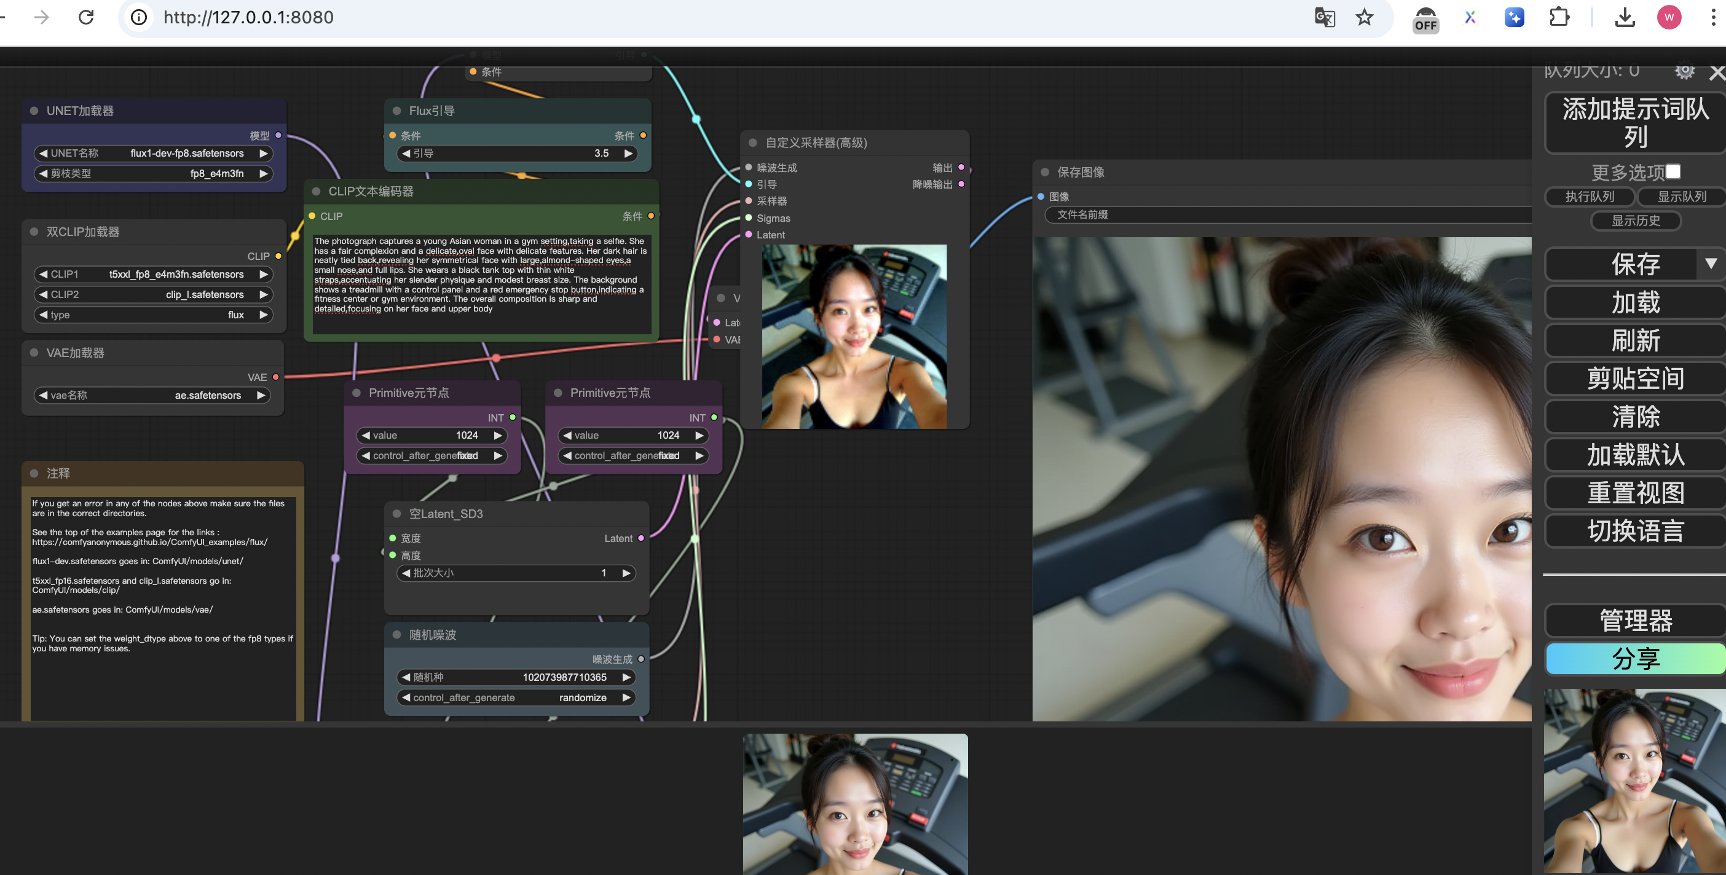1726x875 pixels.
Task: Click the 加载默认 button
Action: pyautogui.click(x=1635, y=455)
